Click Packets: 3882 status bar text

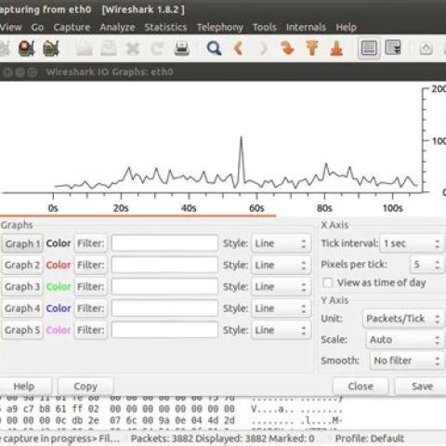(162, 439)
